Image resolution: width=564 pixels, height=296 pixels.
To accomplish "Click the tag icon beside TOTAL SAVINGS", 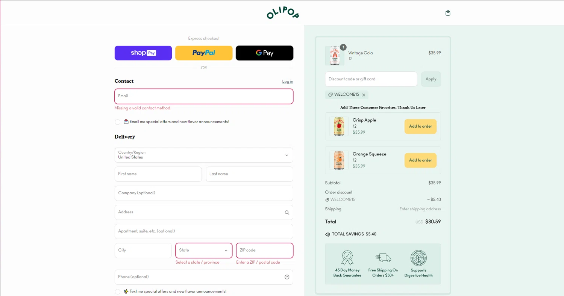I will [327, 234].
